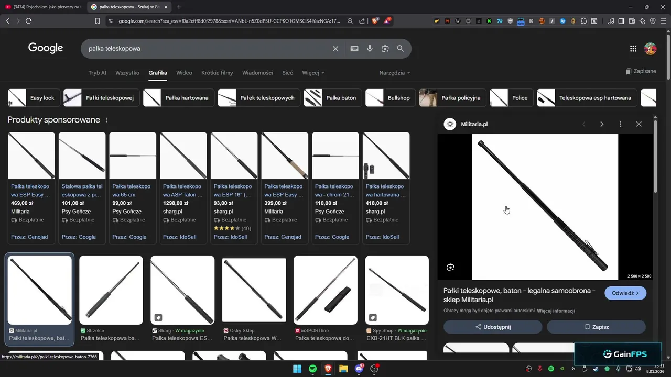Switch to the Wideo tab
671x377 pixels.
[x=184, y=73]
